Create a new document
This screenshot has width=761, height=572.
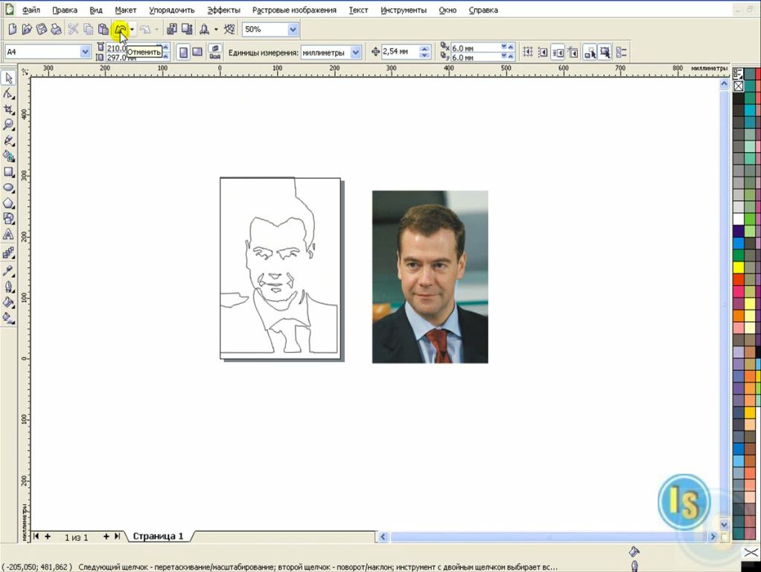tap(12, 30)
